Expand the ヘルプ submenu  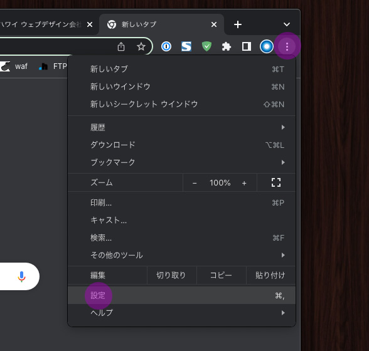tap(182, 313)
